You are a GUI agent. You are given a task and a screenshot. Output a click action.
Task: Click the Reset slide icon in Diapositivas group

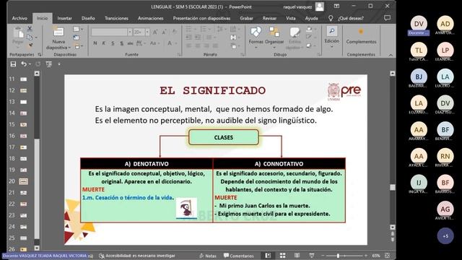76,38
